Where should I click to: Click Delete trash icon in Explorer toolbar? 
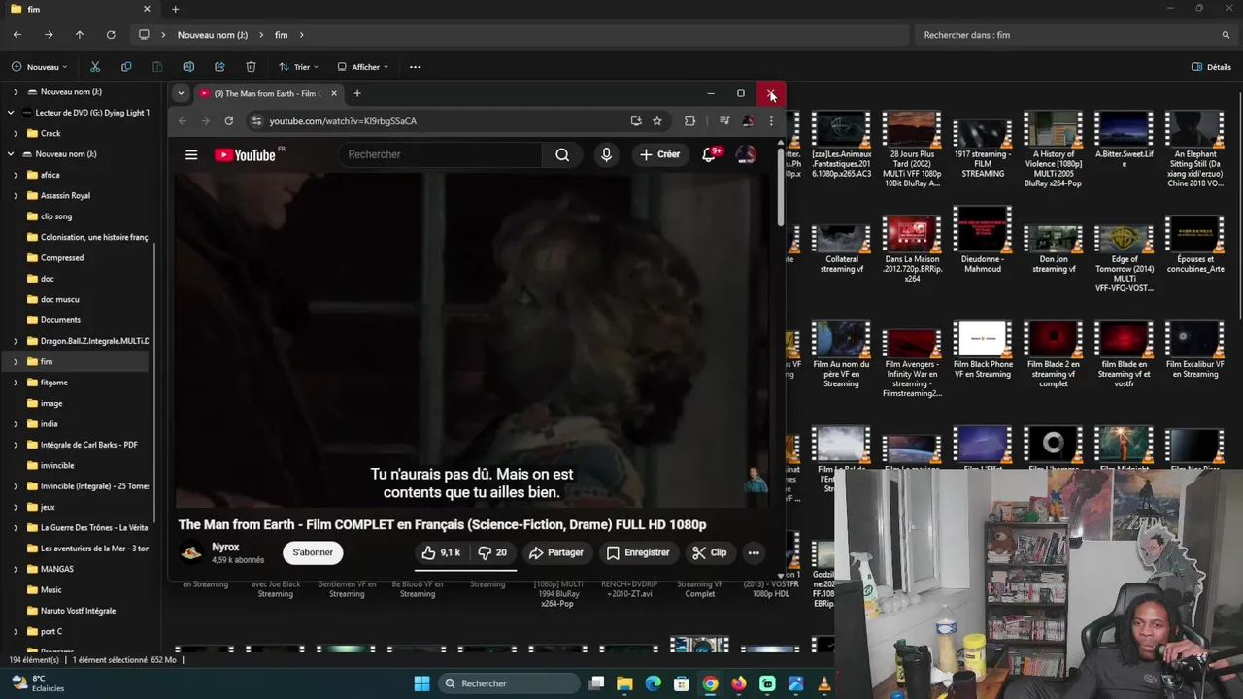251,67
